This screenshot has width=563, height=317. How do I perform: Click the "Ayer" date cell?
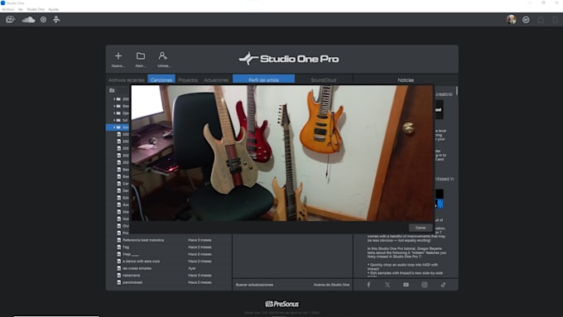pos(192,268)
